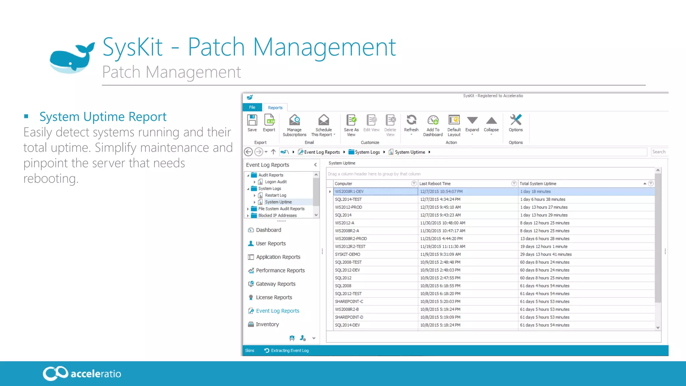Collapse the Event Log Reports pane
This screenshot has height=386, width=686.
tap(315, 165)
